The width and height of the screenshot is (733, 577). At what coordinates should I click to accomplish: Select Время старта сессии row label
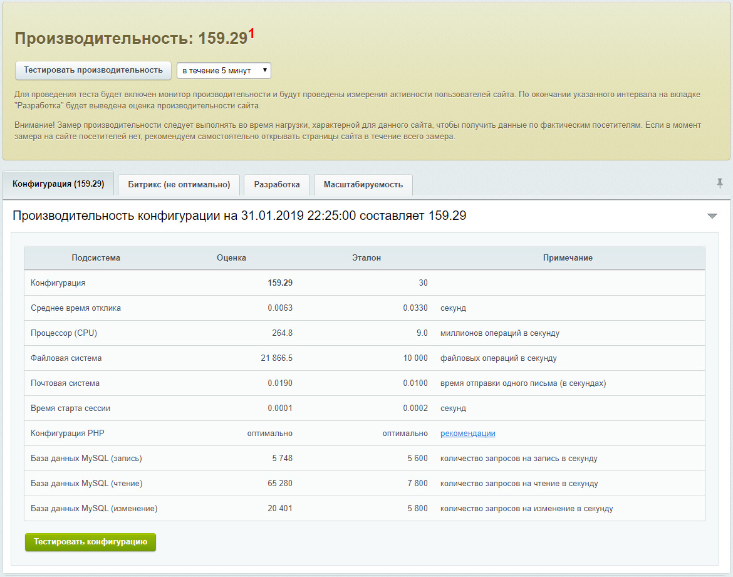point(71,408)
